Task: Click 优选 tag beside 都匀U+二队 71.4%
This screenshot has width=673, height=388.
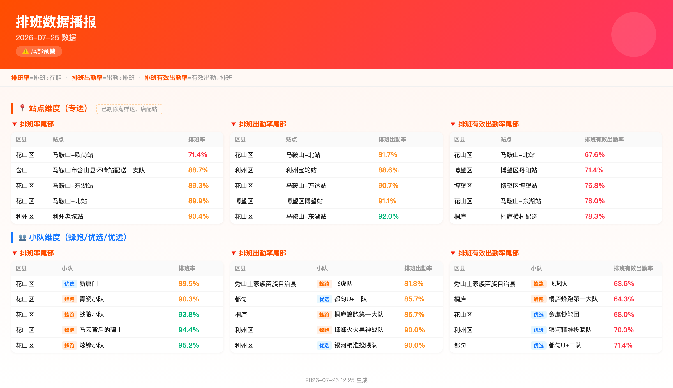Action: (538, 345)
